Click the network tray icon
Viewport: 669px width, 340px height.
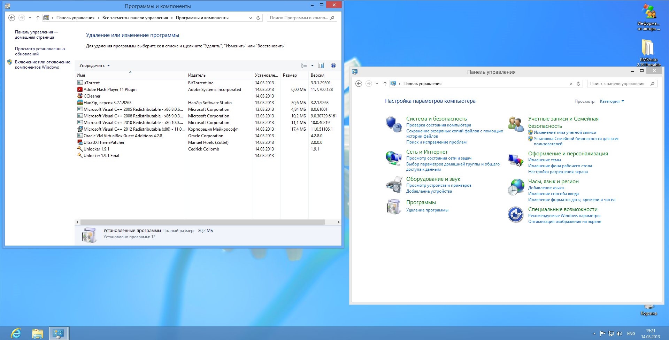(x=611, y=334)
